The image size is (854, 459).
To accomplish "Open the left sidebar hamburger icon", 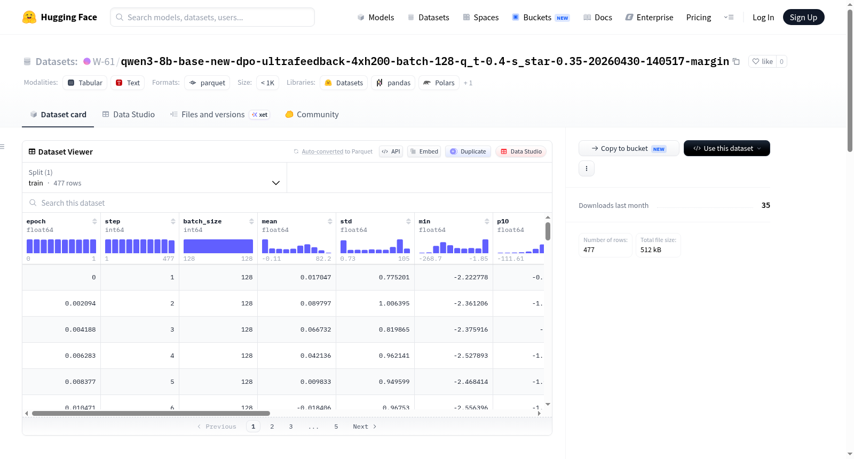I will pyautogui.click(x=2, y=147).
